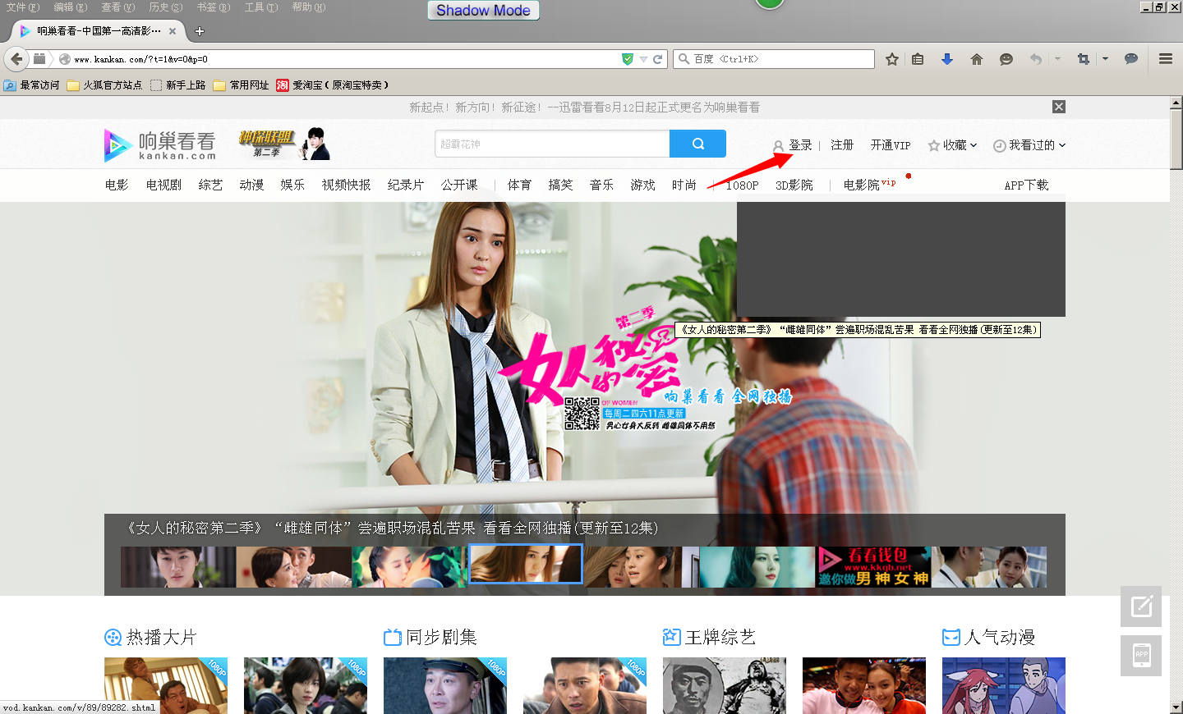1183x714 pixels.
Task: Open the 王牌综艺 section heading
Action: click(x=720, y=637)
